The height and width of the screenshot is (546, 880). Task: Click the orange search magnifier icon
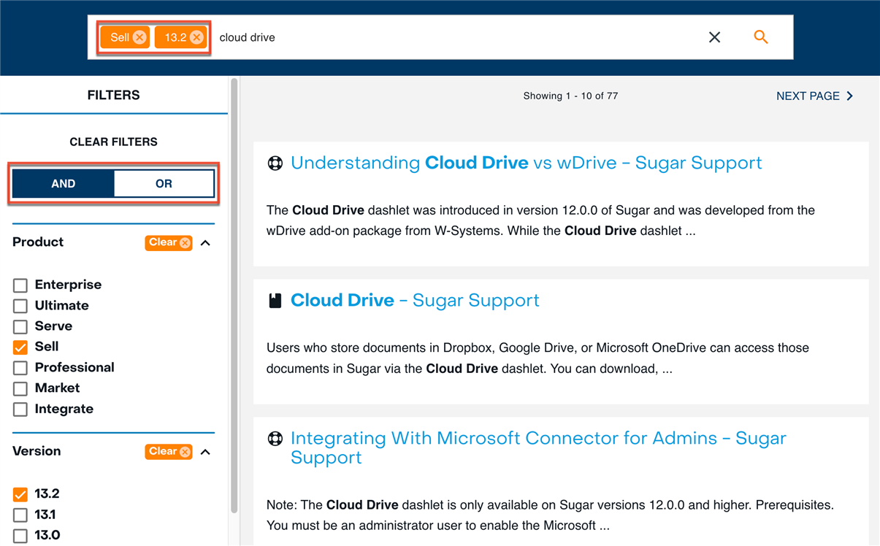click(760, 37)
